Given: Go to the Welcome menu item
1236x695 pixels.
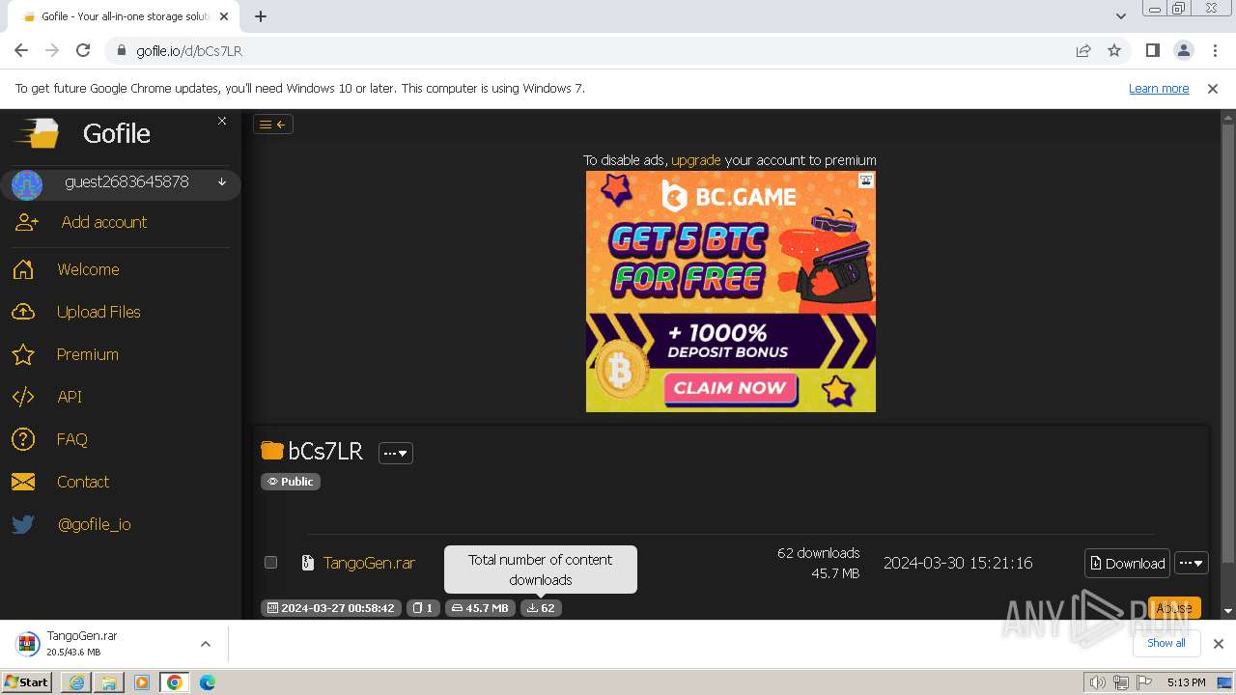Looking at the screenshot, I should [x=88, y=269].
